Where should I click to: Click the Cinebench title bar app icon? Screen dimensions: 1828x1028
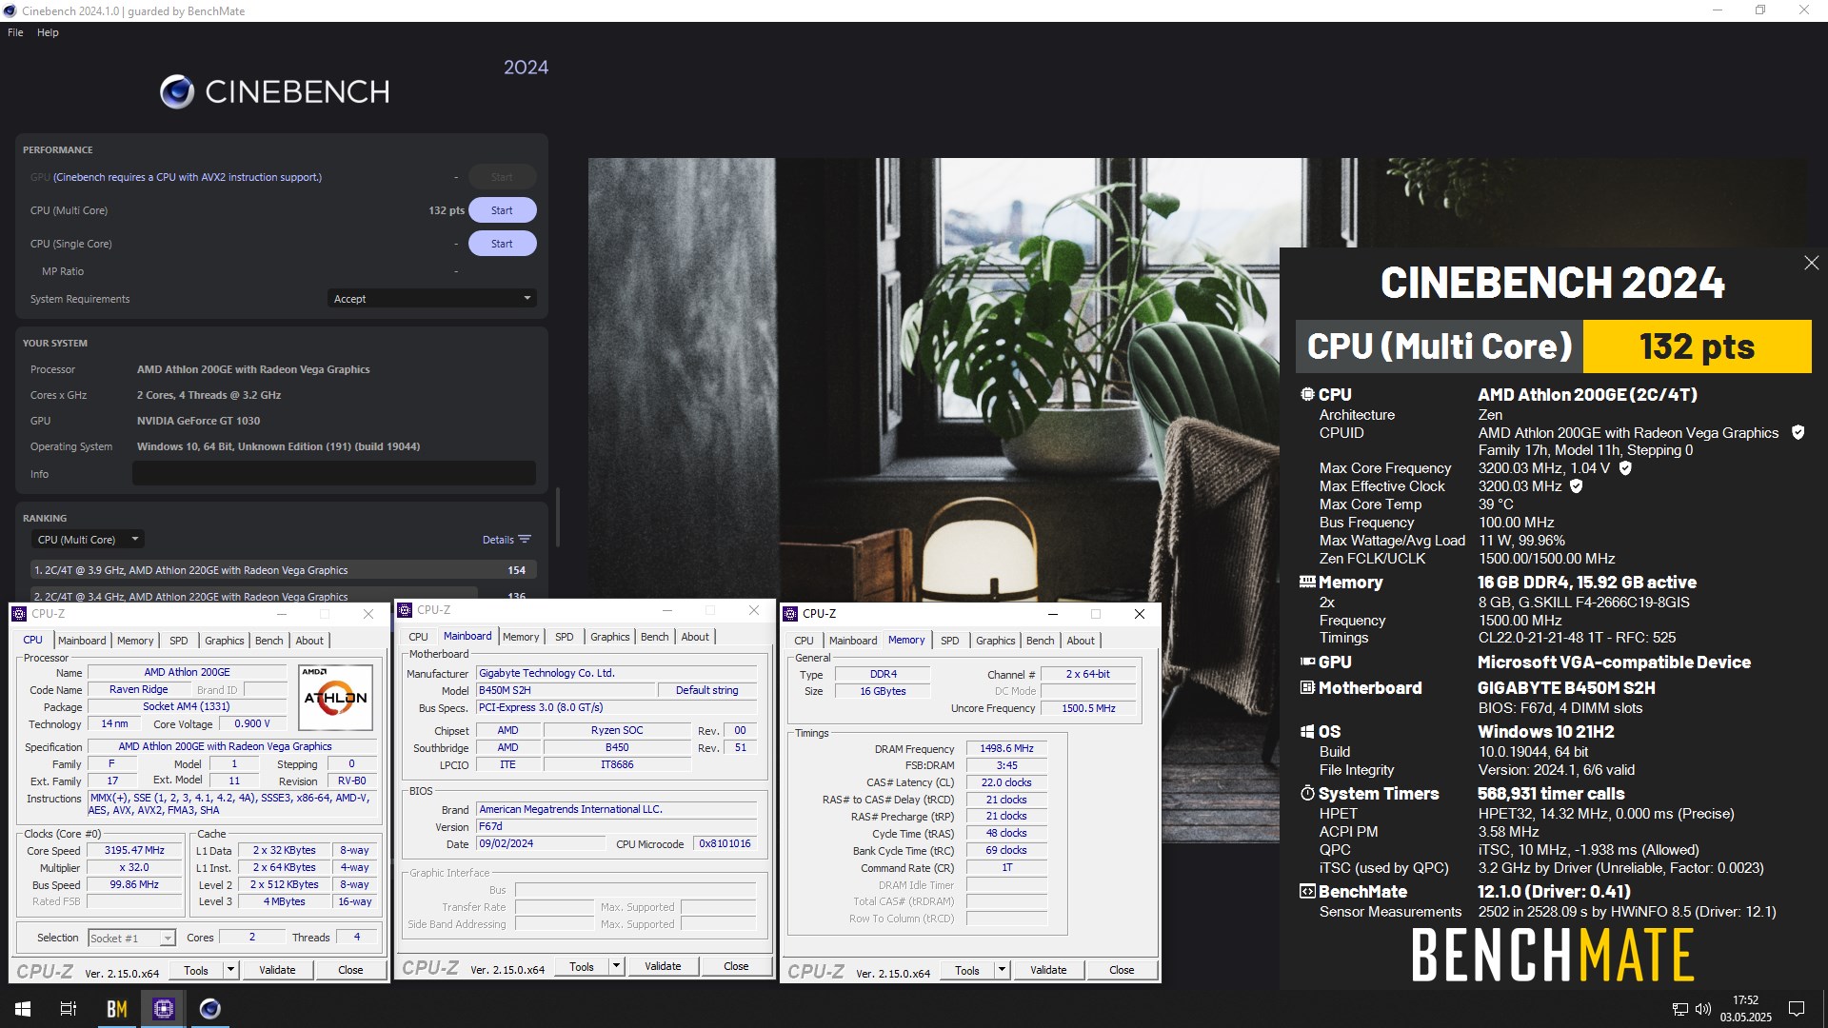10,10
